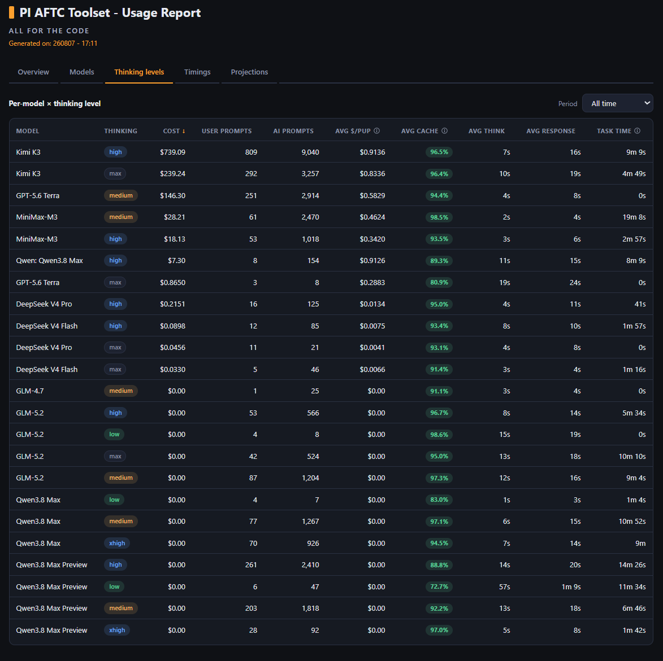Click the high badge in first Kimi K3 row
Image resolution: width=663 pixels, height=661 pixels.
pyautogui.click(x=115, y=152)
